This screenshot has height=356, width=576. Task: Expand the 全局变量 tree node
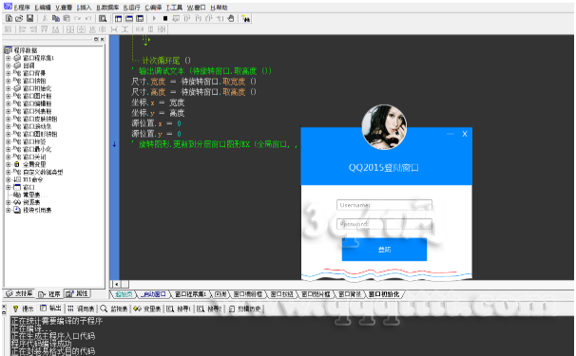(9, 164)
